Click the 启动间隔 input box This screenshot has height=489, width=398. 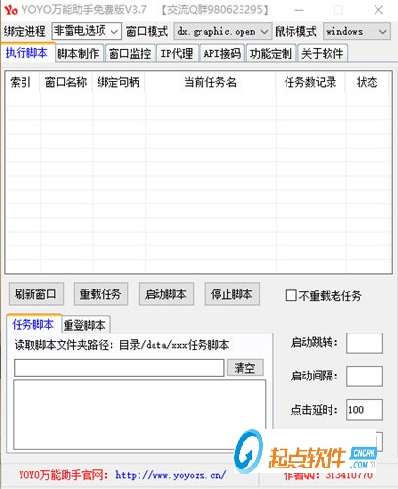pyautogui.click(x=365, y=377)
